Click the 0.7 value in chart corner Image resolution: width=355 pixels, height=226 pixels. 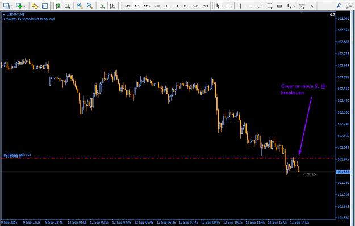coord(332,15)
